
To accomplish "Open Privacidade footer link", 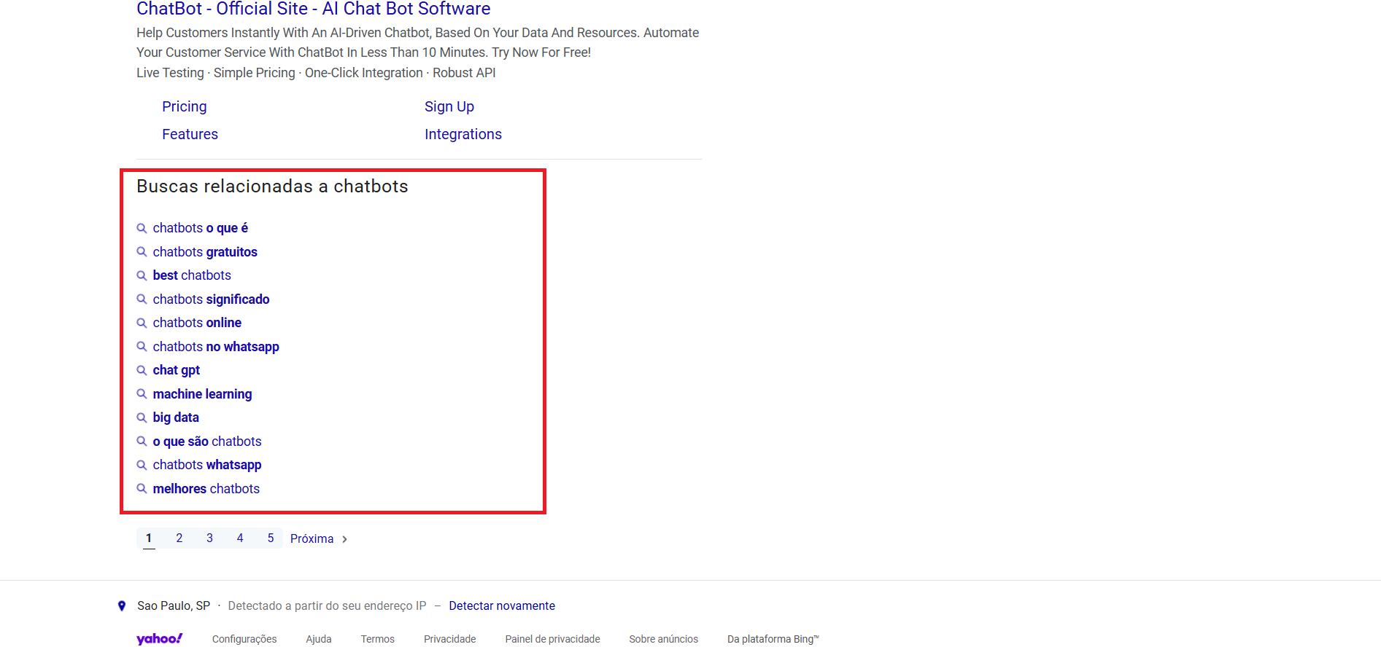I will tap(450, 639).
